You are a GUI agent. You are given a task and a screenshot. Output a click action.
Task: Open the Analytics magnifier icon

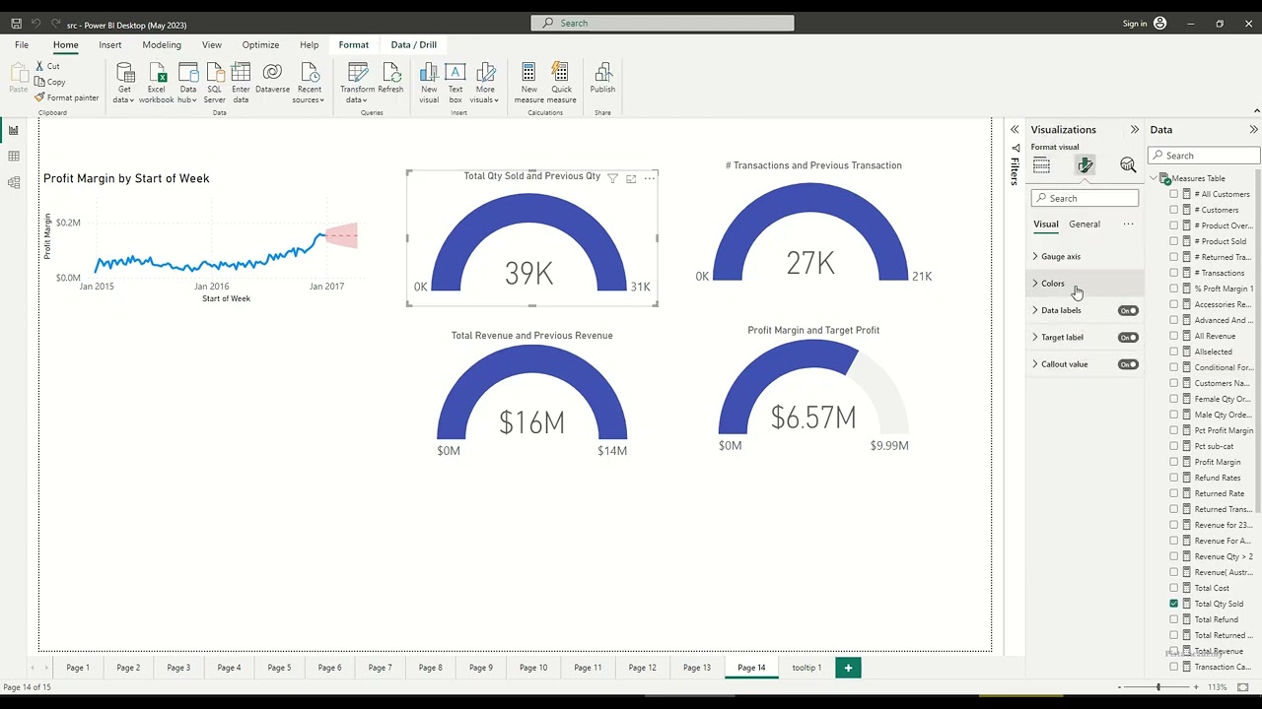pyautogui.click(x=1128, y=165)
